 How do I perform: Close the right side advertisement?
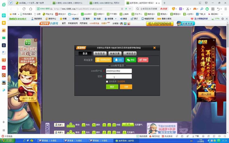click(x=214, y=40)
